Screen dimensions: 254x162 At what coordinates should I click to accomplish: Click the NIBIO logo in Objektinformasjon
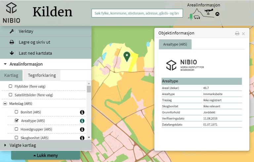click(185, 65)
